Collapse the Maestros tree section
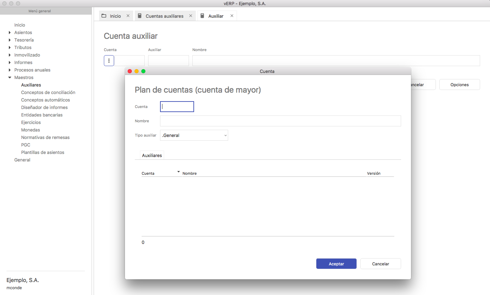The height and width of the screenshot is (295, 490). [10, 78]
